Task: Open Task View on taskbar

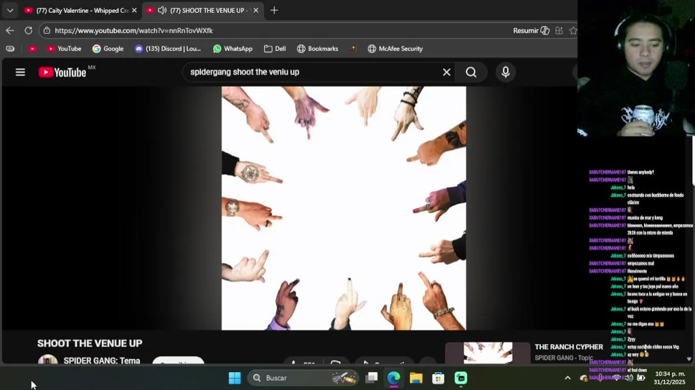Action: (x=371, y=378)
